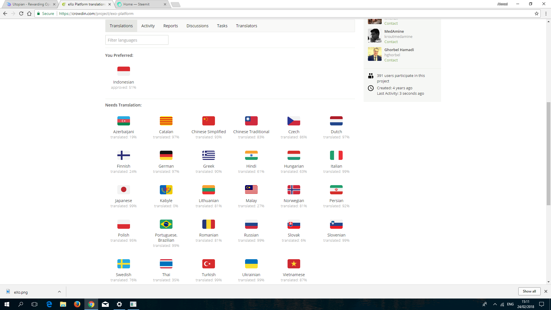Click Show all downloads button
This screenshot has width=551, height=310.
529,291
